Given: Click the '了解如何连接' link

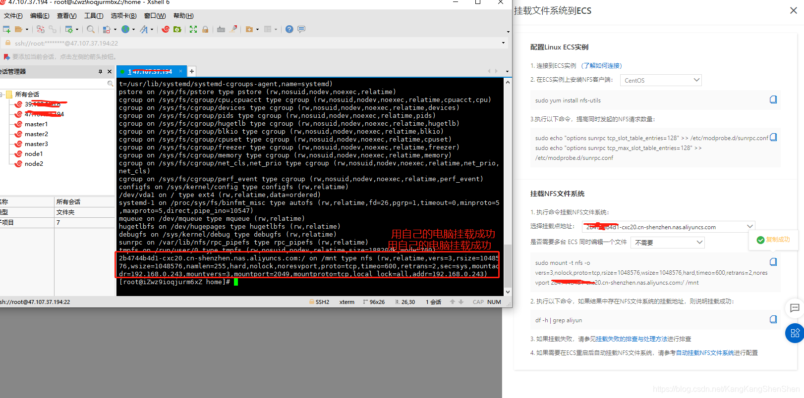Looking at the screenshot, I should (x=601, y=66).
